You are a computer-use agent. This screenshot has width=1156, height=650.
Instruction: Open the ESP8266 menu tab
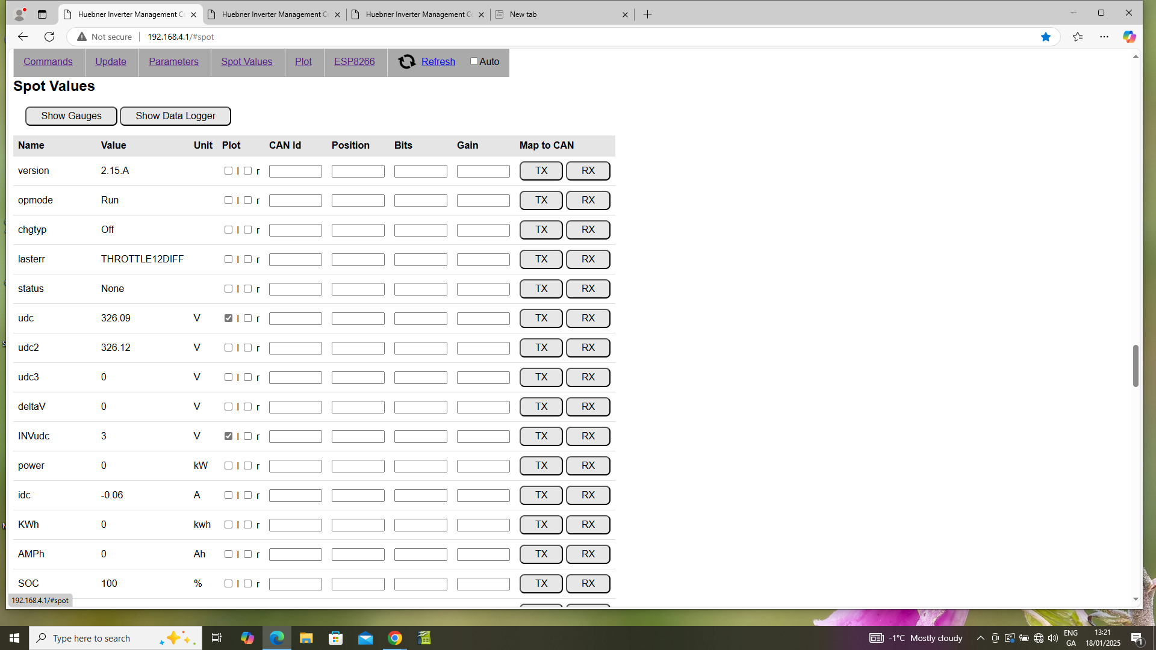tap(354, 61)
